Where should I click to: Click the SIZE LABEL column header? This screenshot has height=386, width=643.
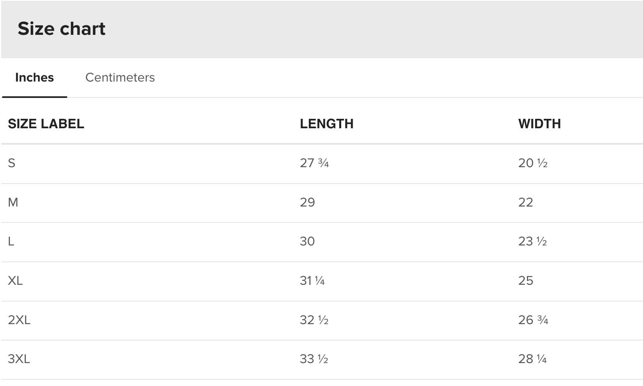click(46, 124)
